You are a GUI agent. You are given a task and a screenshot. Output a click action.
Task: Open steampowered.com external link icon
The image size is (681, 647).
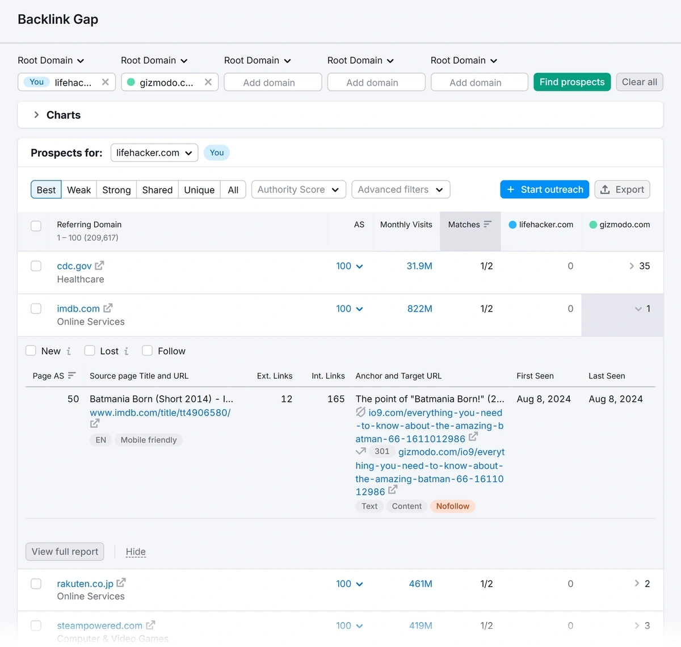[150, 625]
